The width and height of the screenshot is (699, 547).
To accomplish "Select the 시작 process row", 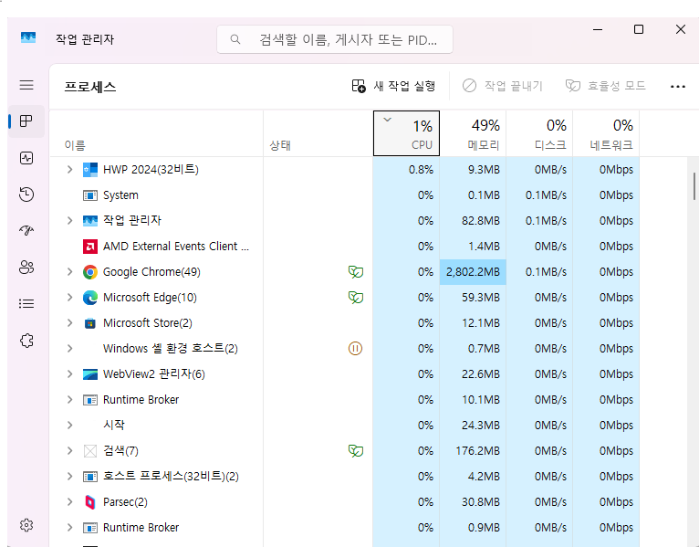I will [345, 426].
